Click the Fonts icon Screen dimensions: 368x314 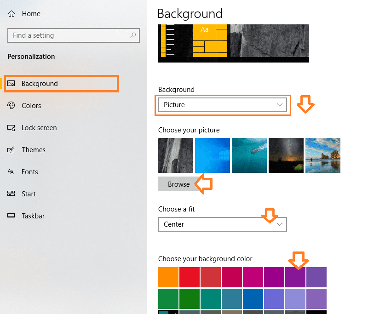(x=11, y=171)
